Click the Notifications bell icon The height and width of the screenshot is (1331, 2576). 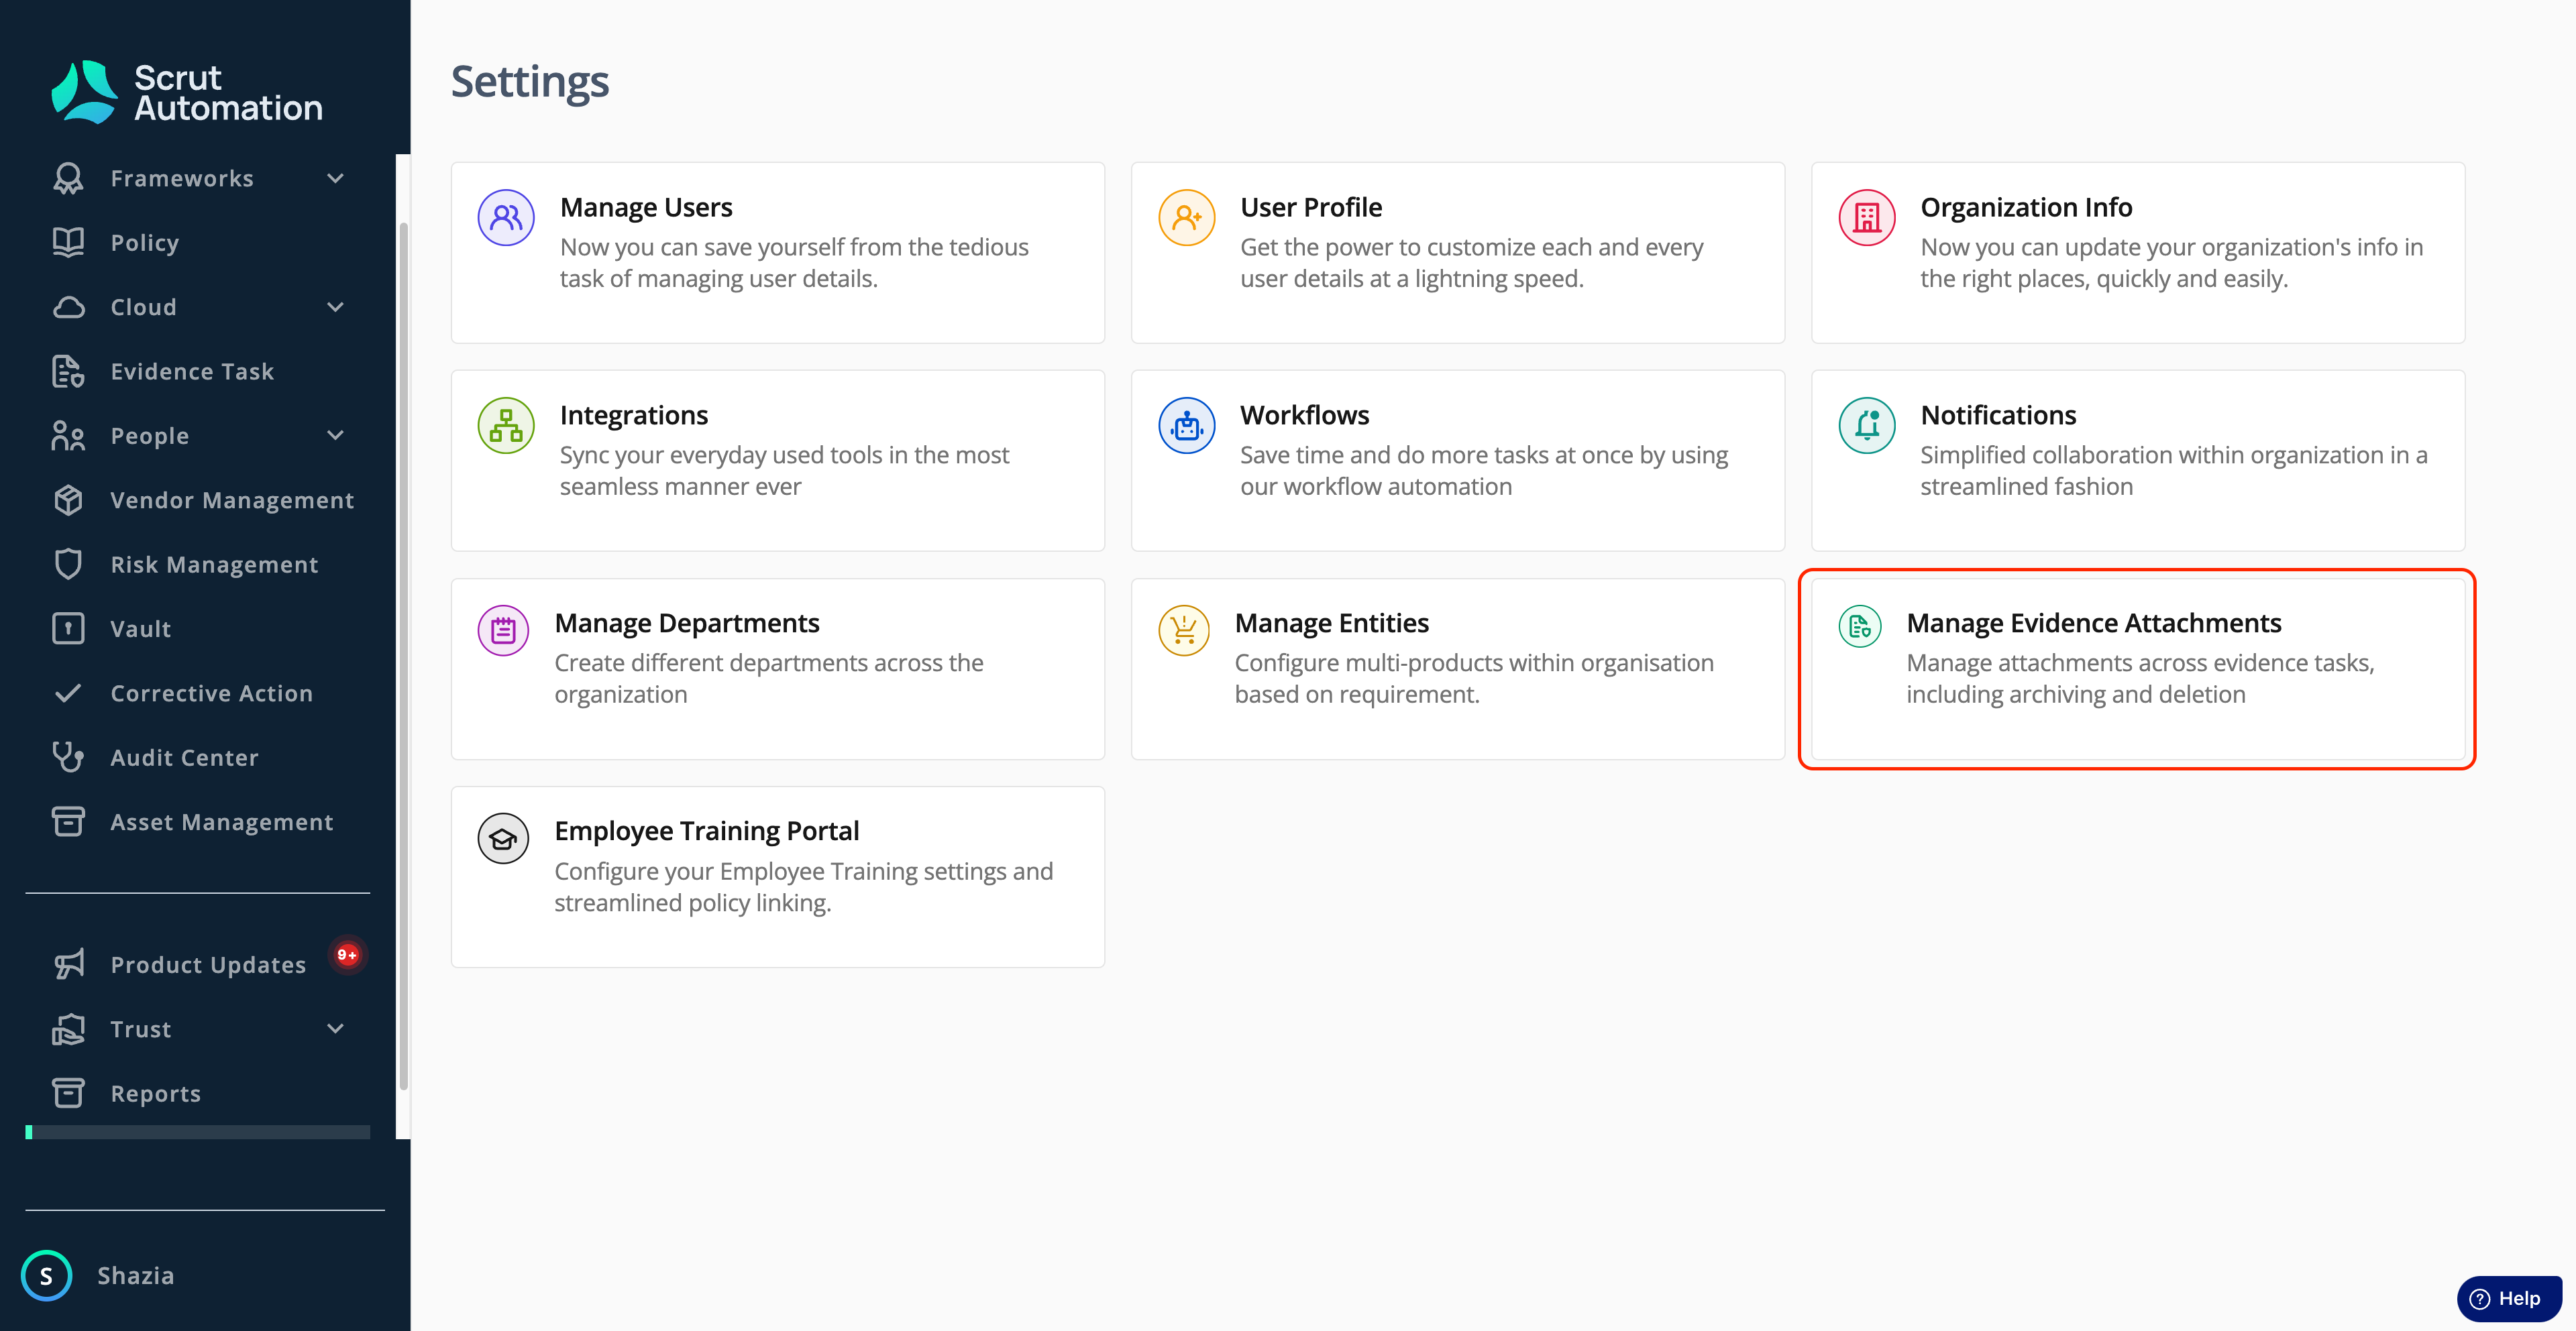[x=1867, y=426]
